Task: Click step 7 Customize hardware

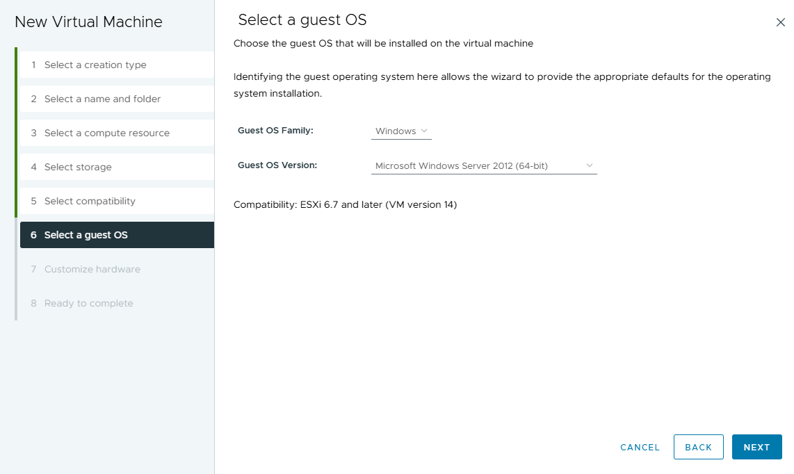Action: [92, 269]
